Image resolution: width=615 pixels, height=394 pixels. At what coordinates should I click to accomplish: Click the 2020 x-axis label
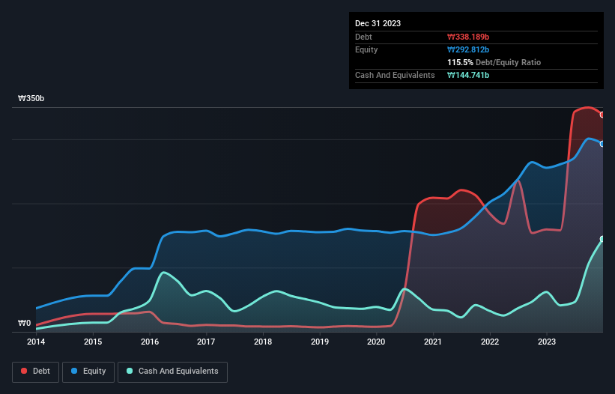[x=376, y=342]
